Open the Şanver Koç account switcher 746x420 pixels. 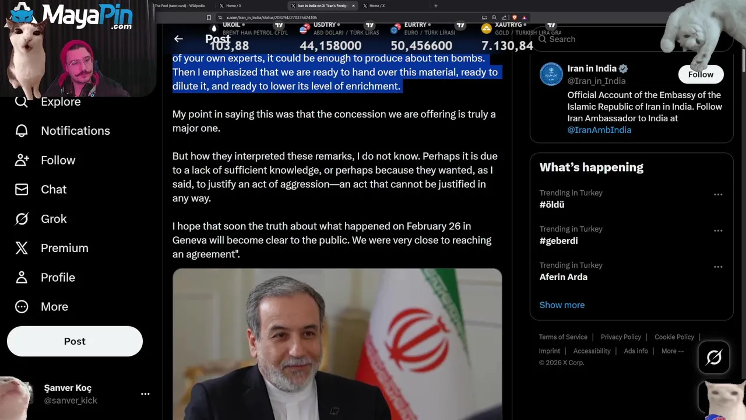click(75, 394)
